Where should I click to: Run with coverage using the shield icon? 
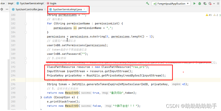pos(205,3)
